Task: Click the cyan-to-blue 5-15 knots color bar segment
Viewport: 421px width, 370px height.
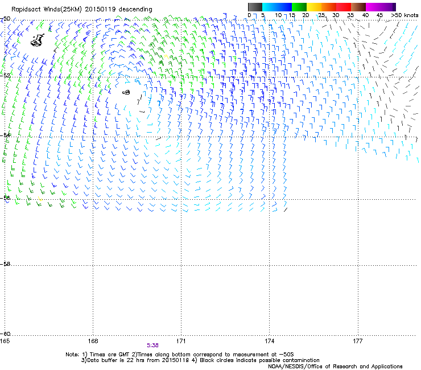Action: [277, 7]
